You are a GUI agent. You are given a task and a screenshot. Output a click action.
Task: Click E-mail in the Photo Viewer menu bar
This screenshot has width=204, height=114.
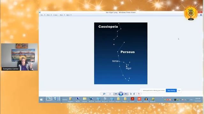click(55, 15)
